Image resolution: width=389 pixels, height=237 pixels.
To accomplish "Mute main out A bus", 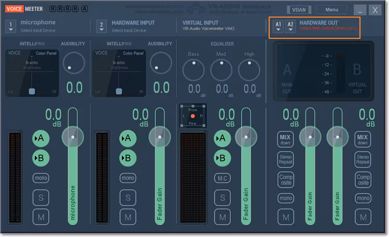I will 286,217.
